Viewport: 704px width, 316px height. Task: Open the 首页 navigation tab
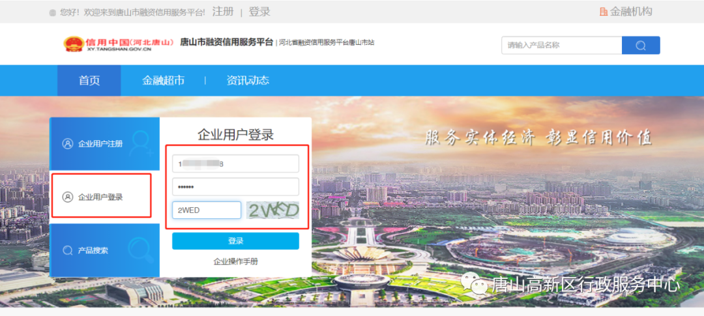(89, 81)
